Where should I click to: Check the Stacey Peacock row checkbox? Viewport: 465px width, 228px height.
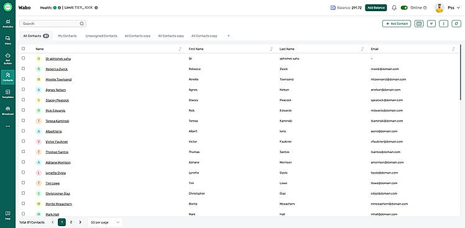tap(24, 100)
